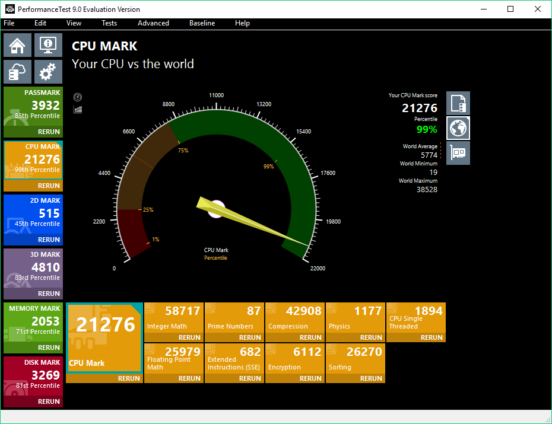552x424 pixels.
Task: Select the Extended Instructions (SSE) tile
Action: tap(234, 359)
